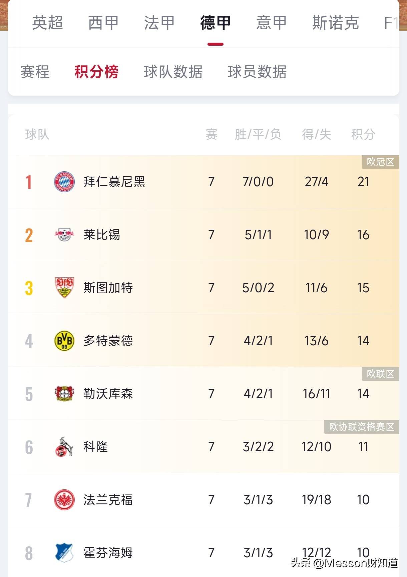Open the 西甲 league tab
This screenshot has height=577, width=407.
(103, 23)
